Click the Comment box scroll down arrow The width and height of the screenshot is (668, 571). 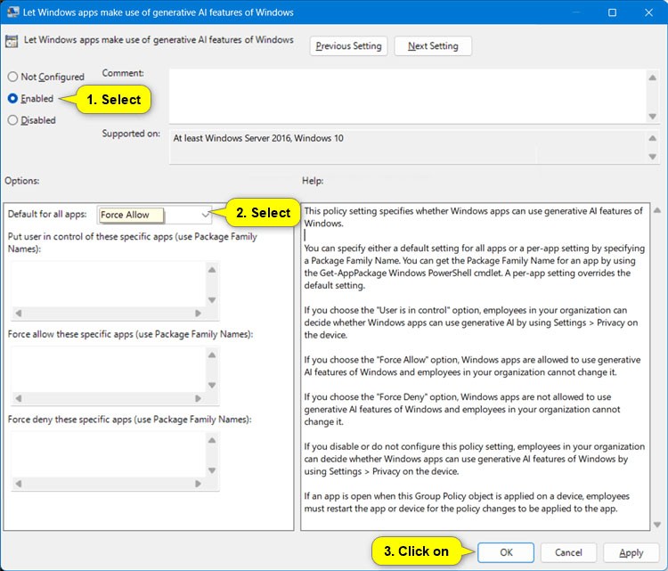click(x=656, y=115)
